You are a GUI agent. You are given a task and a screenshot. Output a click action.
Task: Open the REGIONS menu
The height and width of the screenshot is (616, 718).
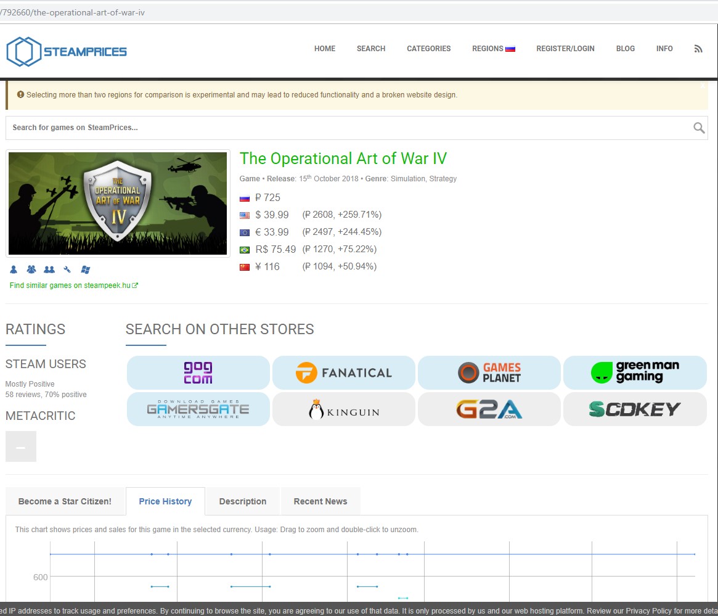tap(494, 49)
